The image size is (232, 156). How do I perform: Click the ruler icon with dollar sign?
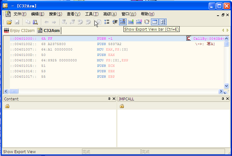(x=139, y=22)
